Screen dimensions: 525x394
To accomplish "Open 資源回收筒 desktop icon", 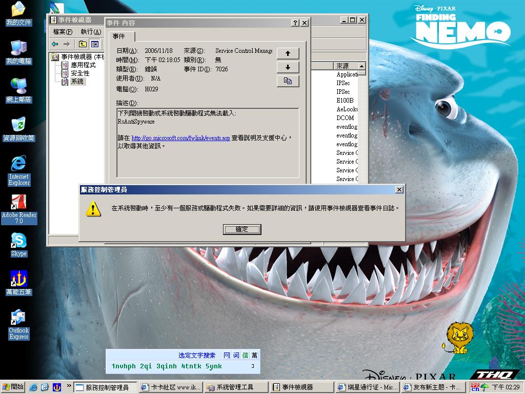I will point(19,129).
